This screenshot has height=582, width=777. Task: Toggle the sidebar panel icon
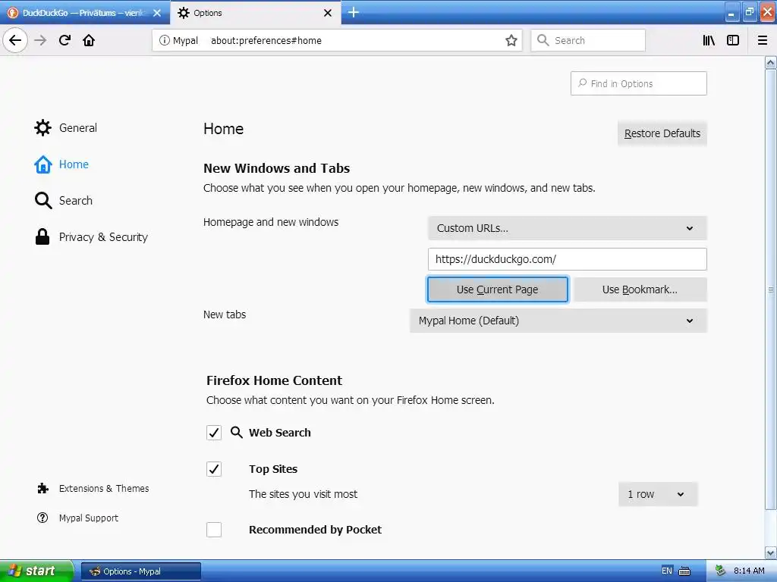[733, 40]
